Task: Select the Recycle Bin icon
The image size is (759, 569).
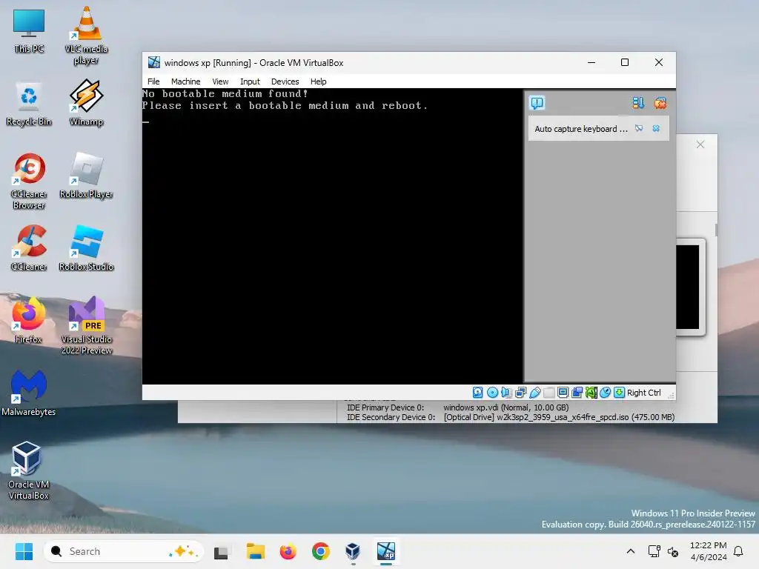Action: click(29, 104)
